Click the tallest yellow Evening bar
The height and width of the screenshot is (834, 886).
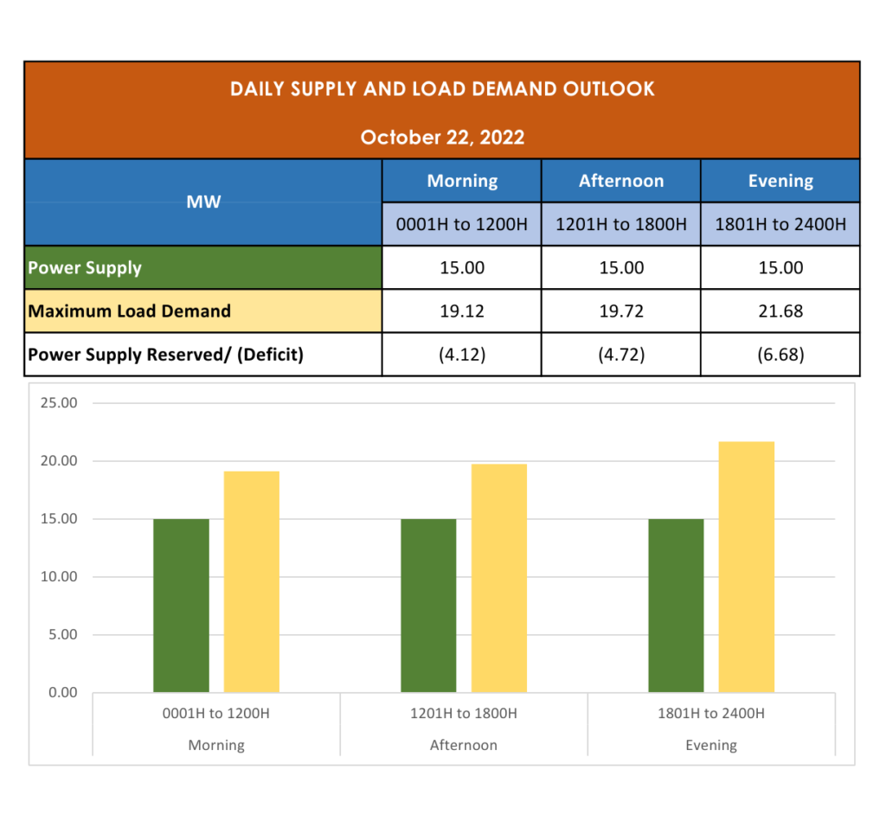point(747,567)
